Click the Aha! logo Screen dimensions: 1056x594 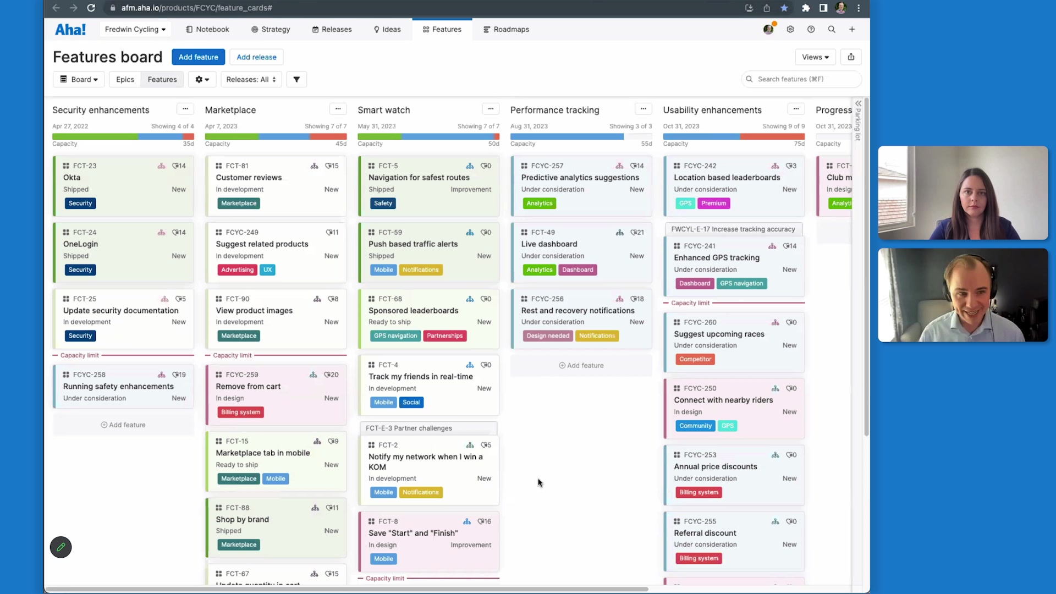point(70,30)
